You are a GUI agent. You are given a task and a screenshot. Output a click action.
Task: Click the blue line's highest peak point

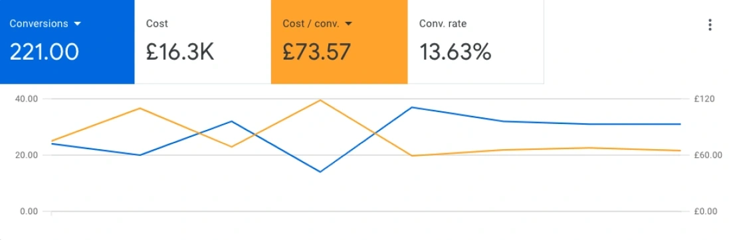pyautogui.click(x=411, y=107)
